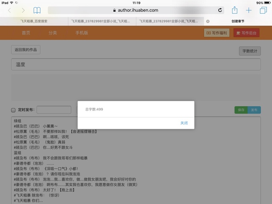This screenshot has width=272, height=204.
Task: Go to 手机版 in the navigation bar
Action: coord(82,33)
